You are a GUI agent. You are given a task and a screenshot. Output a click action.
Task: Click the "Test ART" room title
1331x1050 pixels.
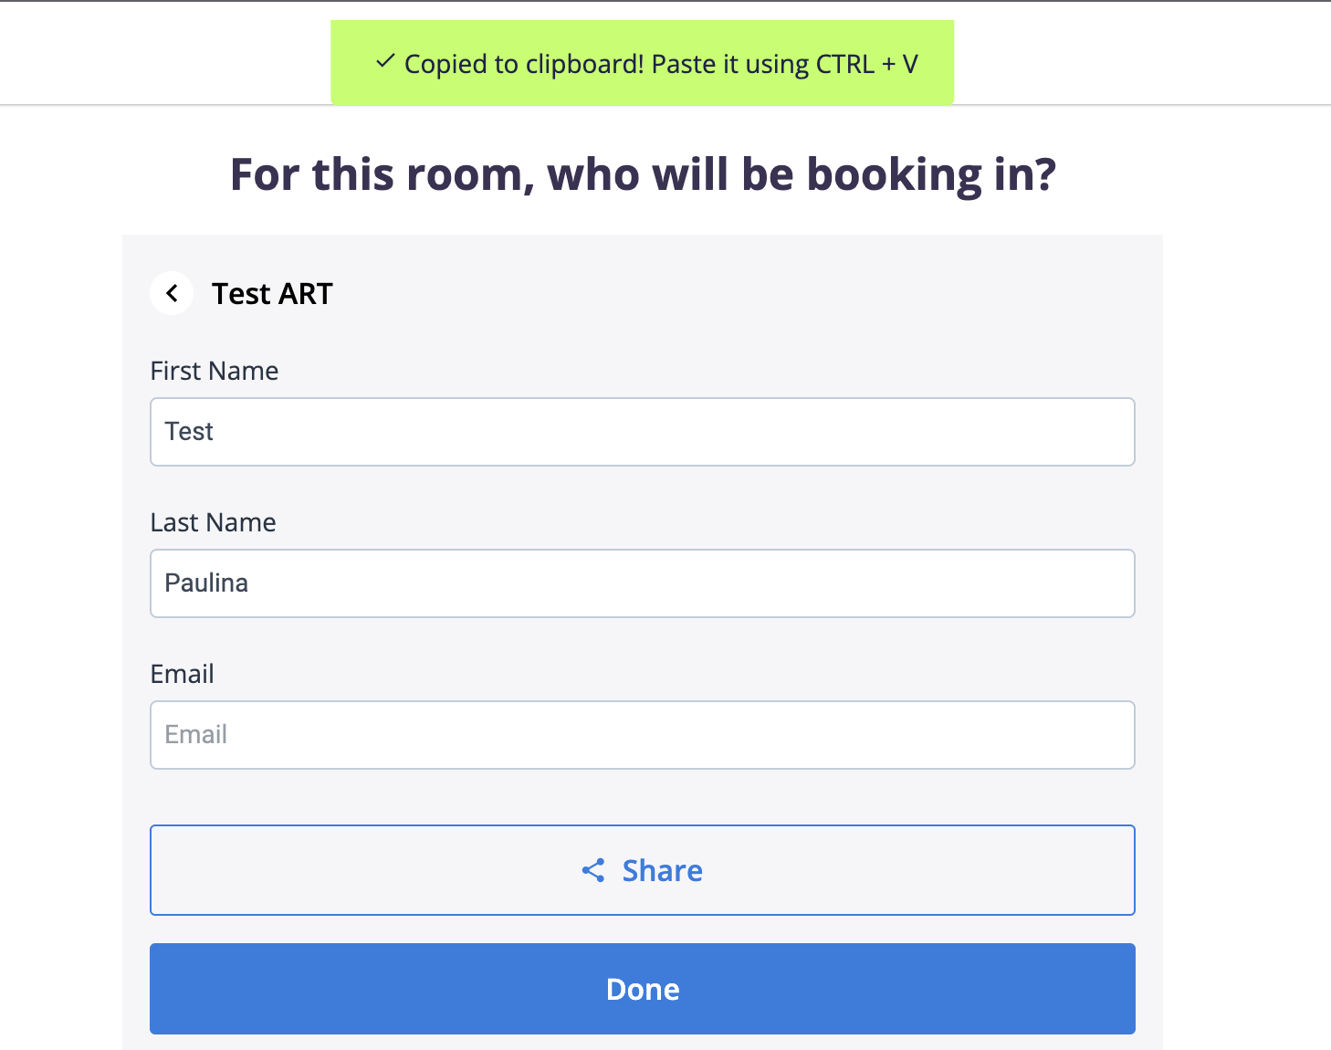(x=272, y=294)
